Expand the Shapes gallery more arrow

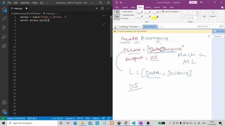[x=198, y=18]
